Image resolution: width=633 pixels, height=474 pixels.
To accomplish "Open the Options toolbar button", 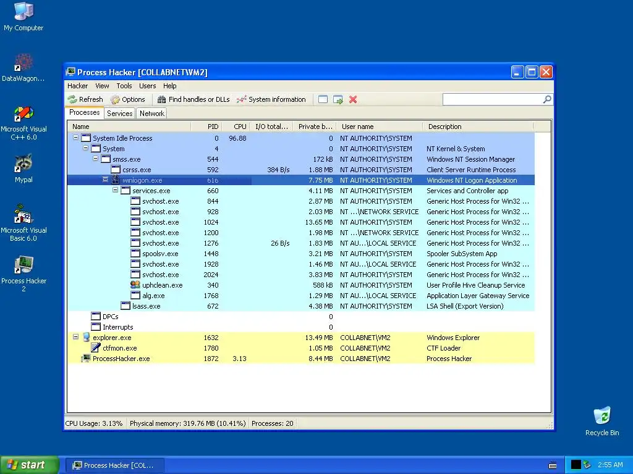I will point(127,99).
